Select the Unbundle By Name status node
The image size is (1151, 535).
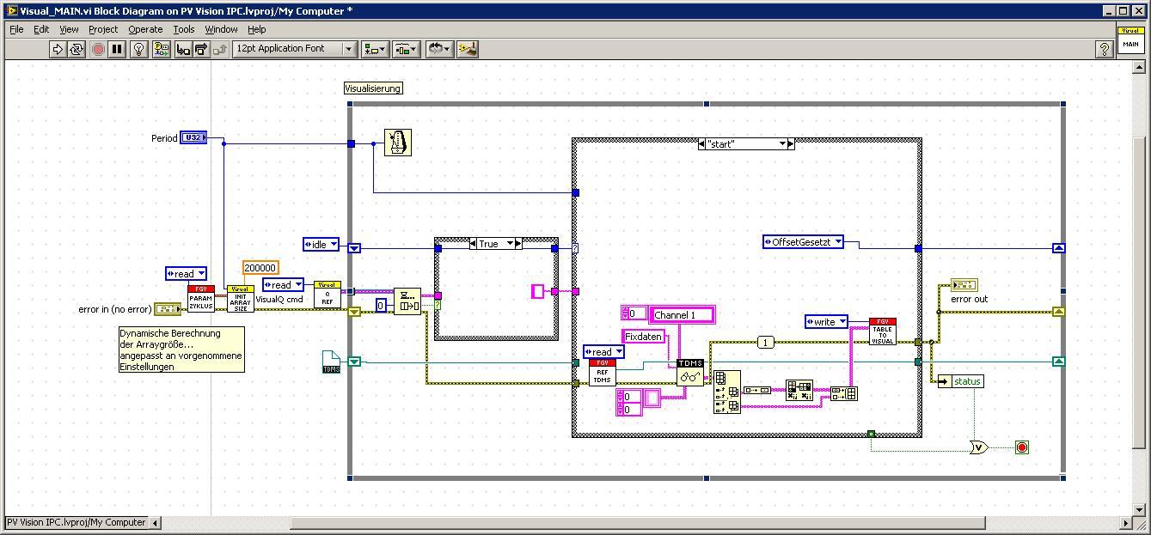tap(959, 381)
